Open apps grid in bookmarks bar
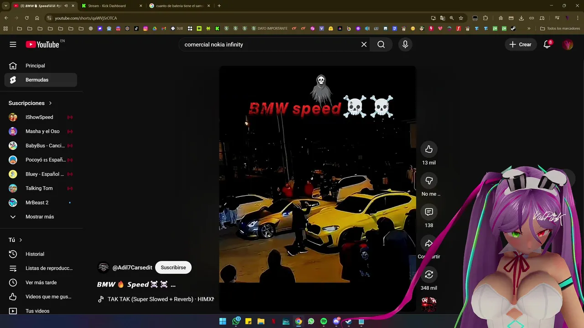Screen dimensions: 584x328 tap(5, 28)
